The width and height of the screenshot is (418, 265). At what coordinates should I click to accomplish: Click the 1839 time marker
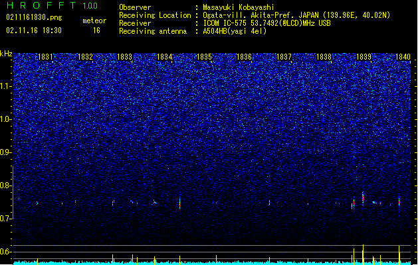(x=364, y=57)
